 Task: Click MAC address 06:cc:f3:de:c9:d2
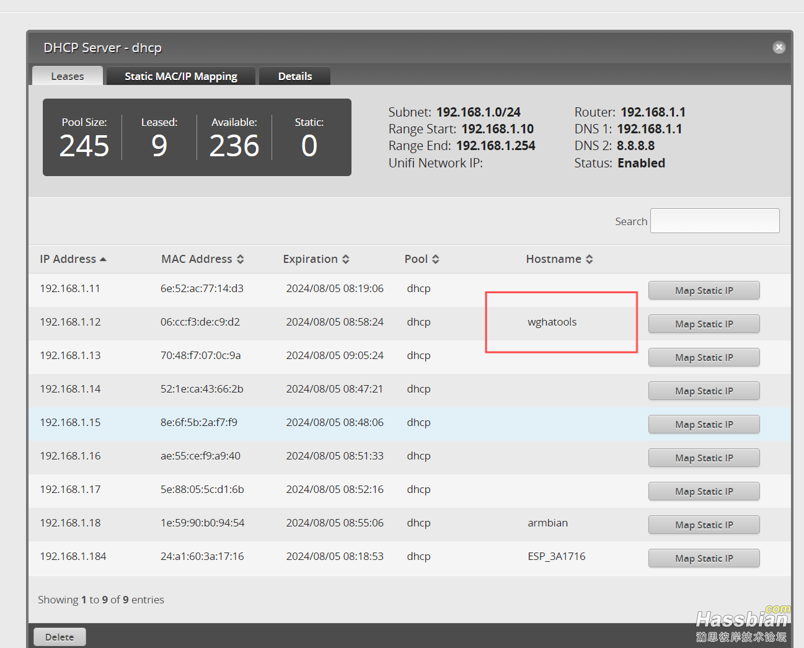click(200, 322)
